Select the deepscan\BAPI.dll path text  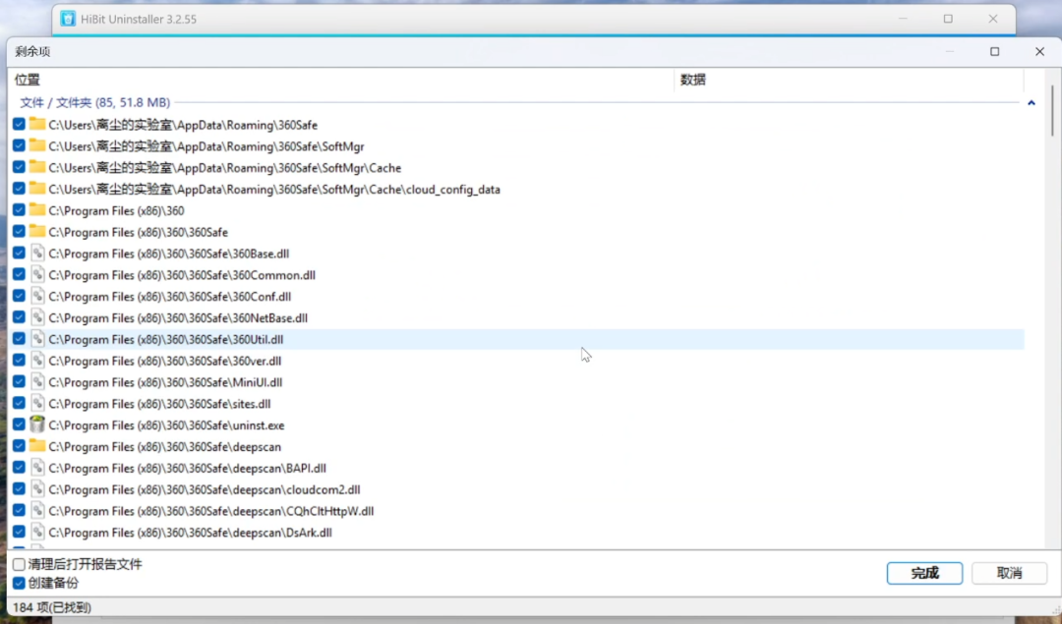coord(187,469)
